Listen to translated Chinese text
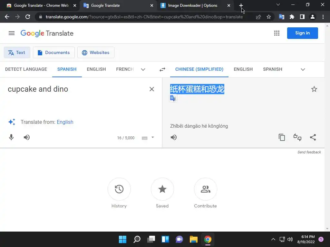Image resolution: width=330 pixels, height=247 pixels. pyautogui.click(x=174, y=137)
